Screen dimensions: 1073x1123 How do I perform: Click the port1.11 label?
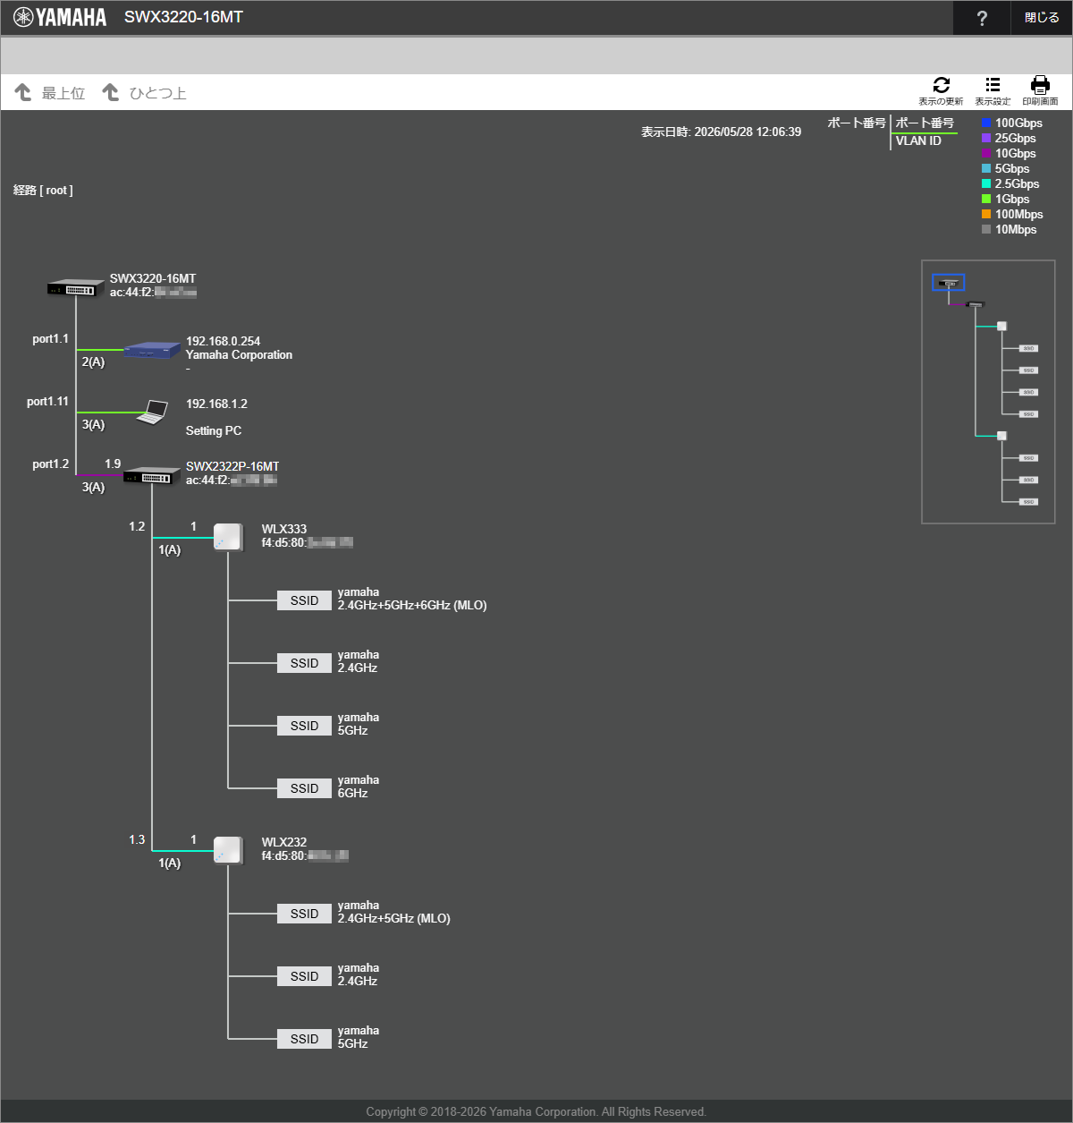tap(47, 401)
